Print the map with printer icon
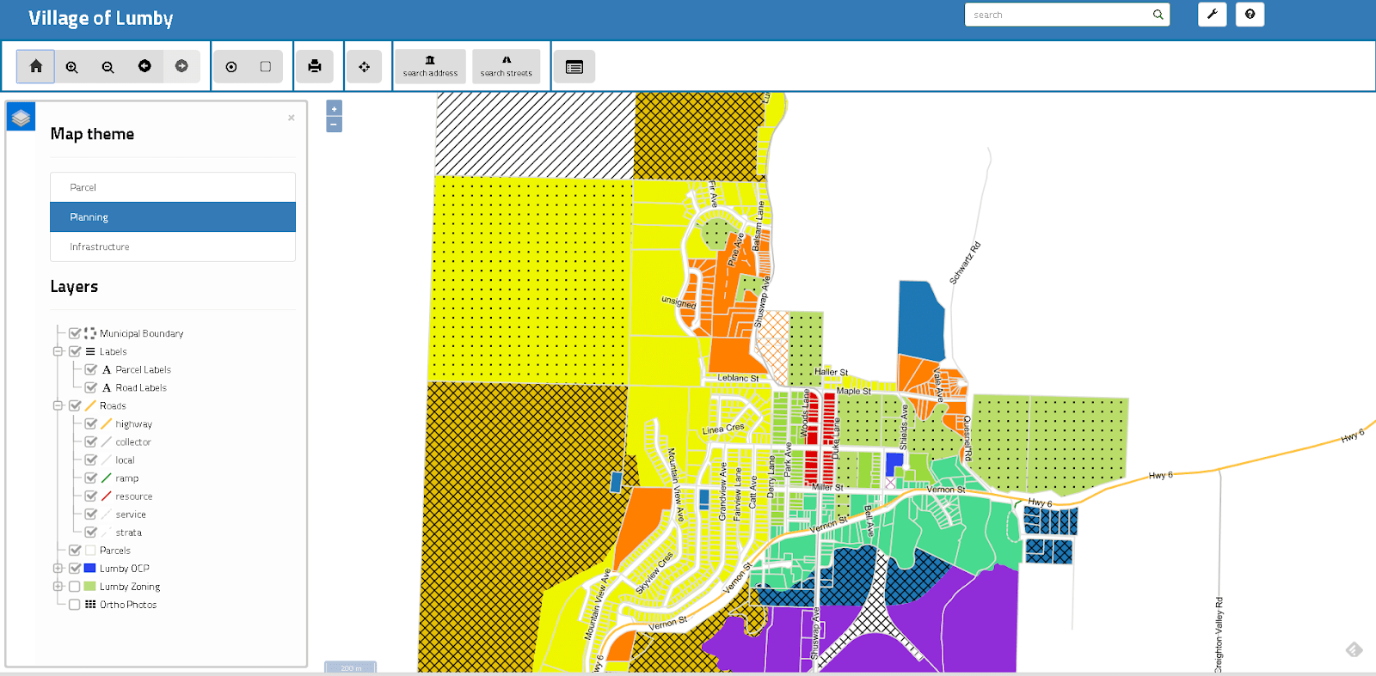This screenshot has height=676, width=1376. 315,66
